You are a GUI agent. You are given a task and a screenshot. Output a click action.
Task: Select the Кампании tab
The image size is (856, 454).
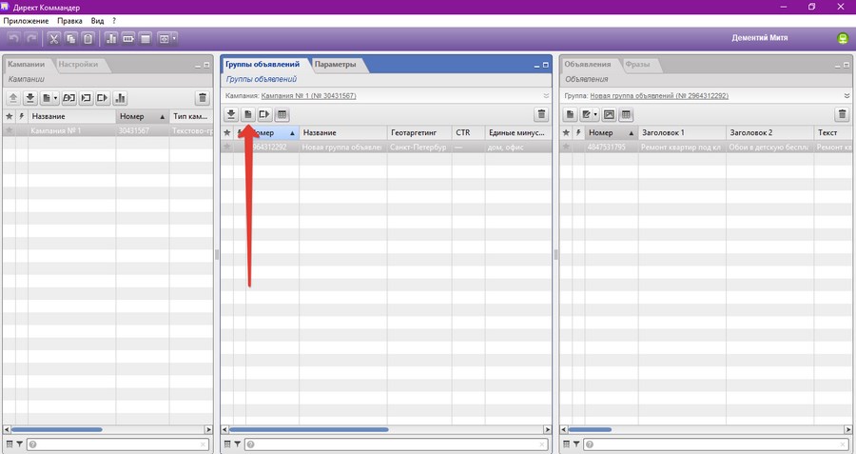27,65
